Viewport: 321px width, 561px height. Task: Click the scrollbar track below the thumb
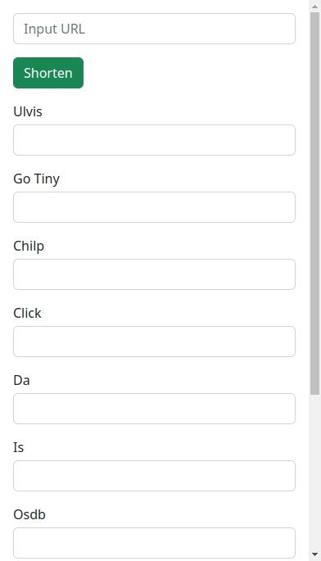315,473
